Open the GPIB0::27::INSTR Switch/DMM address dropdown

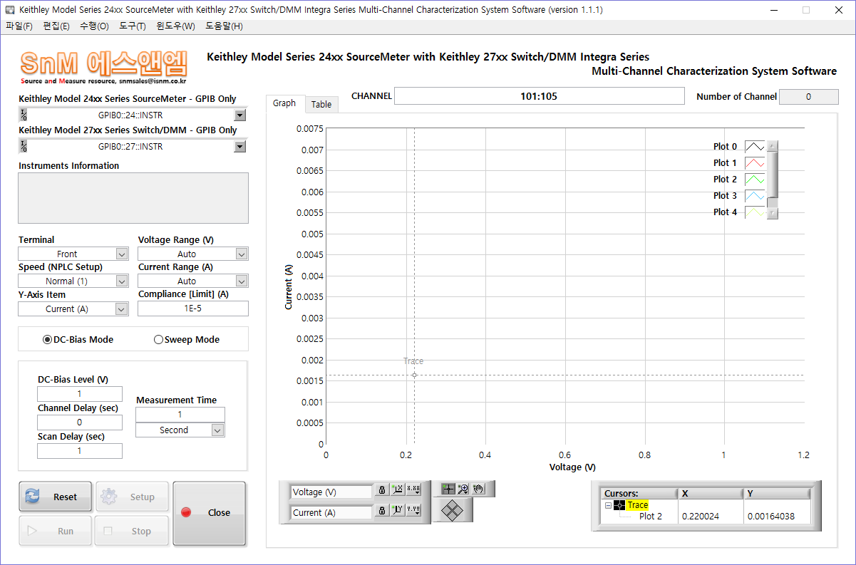pos(240,147)
